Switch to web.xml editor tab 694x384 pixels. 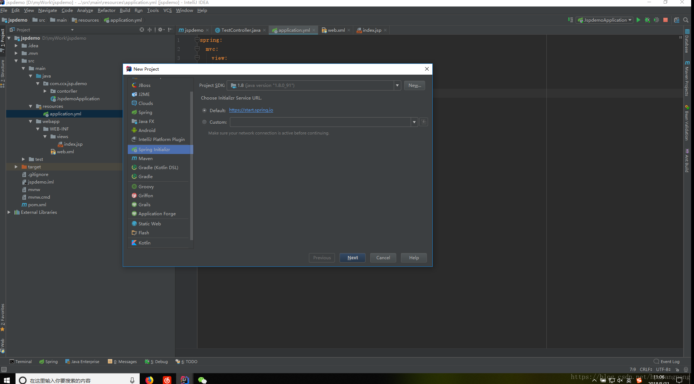[336, 30]
